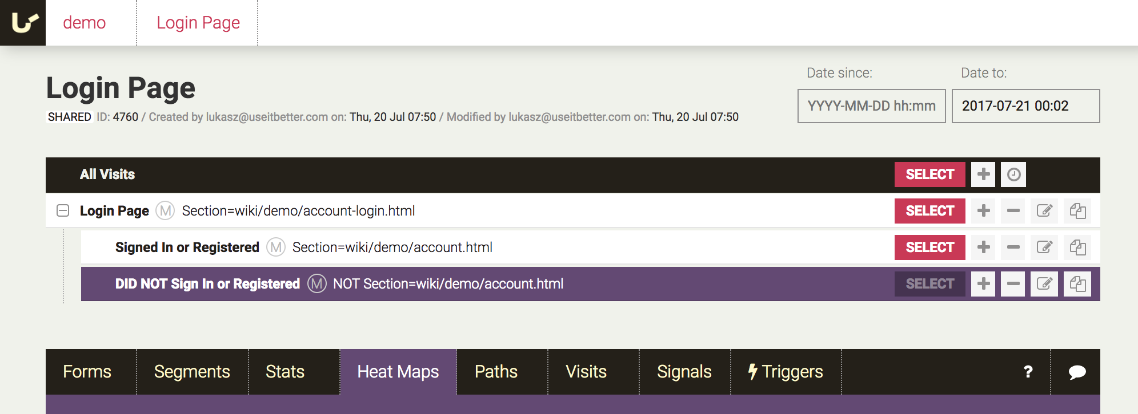Viewport: 1138px width, 414px height.
Task: Click plus icon in Login Page row
Action: tap(983, 211)
